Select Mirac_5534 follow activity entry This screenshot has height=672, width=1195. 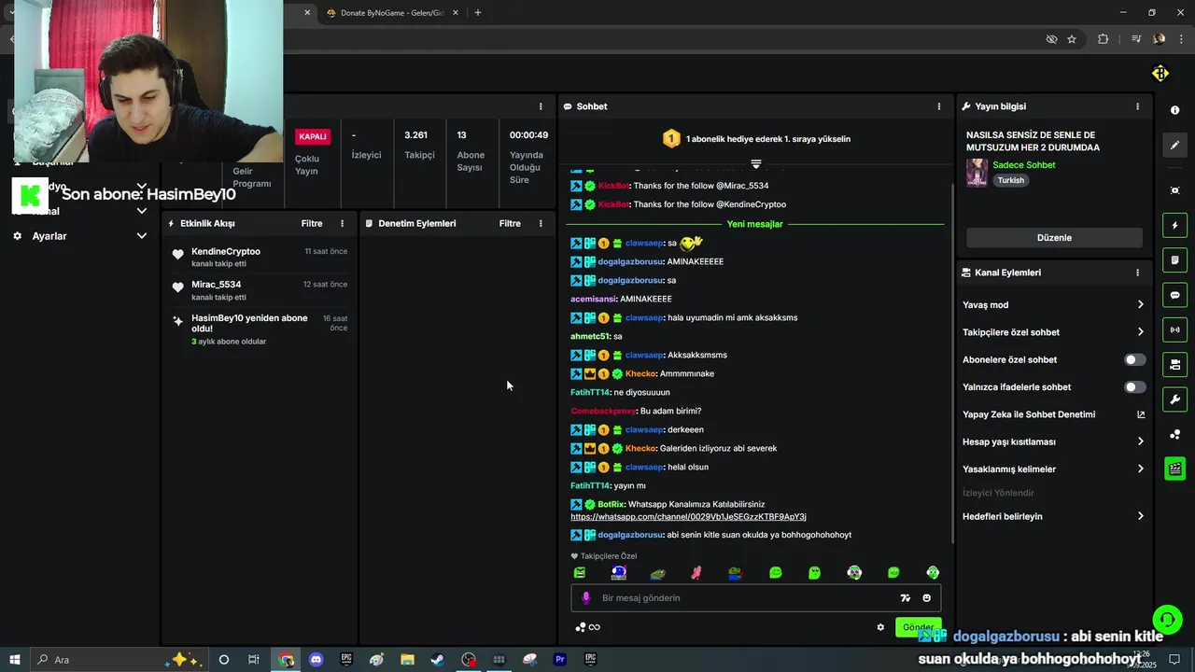tap(260, 290)
